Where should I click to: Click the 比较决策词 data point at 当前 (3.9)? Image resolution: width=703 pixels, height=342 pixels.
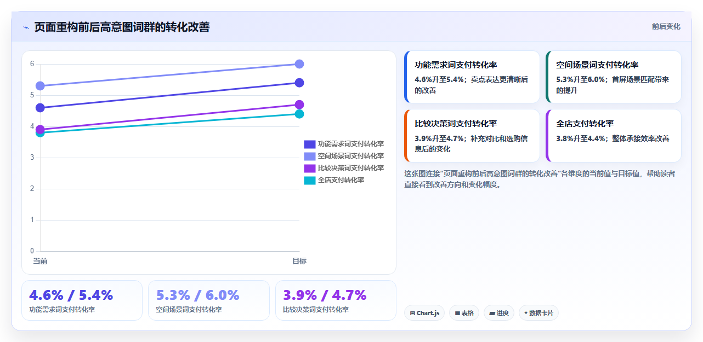40,130
